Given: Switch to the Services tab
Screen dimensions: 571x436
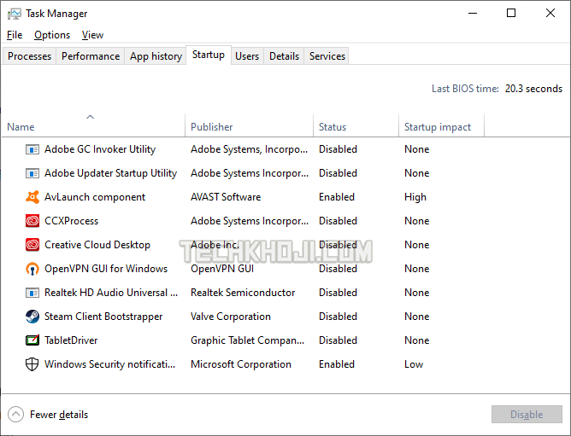Looking at the screenshot, I should (327, 56).
